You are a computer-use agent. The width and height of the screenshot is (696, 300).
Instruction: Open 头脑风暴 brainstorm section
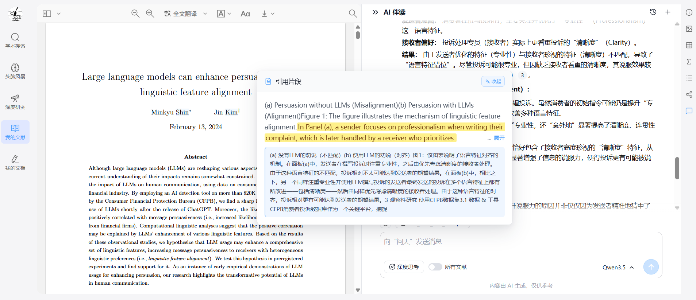click(x=15, y=71)
